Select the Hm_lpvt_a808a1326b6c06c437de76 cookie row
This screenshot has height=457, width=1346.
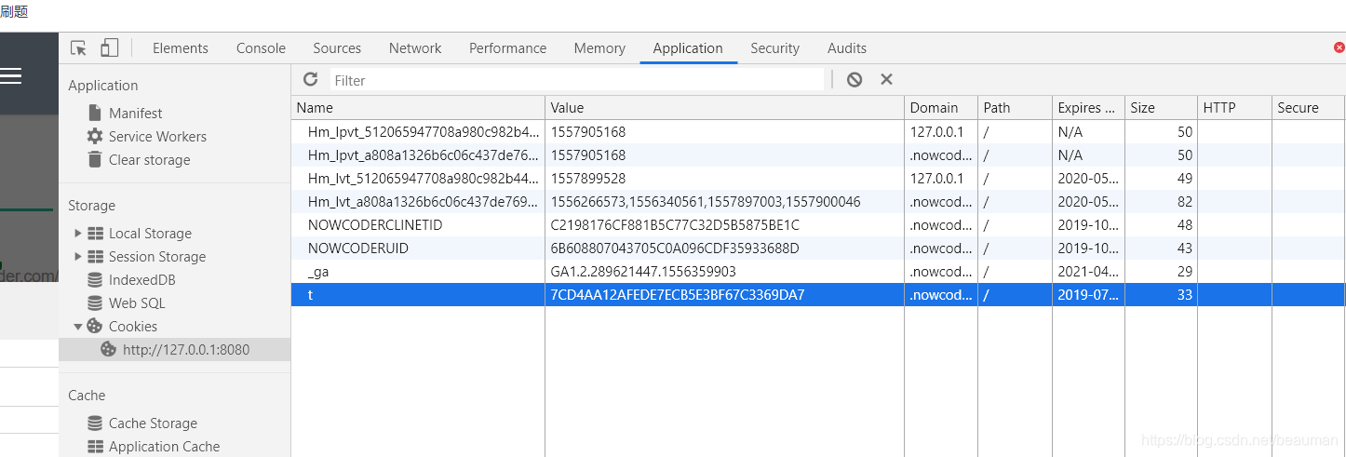pos(817,155)
